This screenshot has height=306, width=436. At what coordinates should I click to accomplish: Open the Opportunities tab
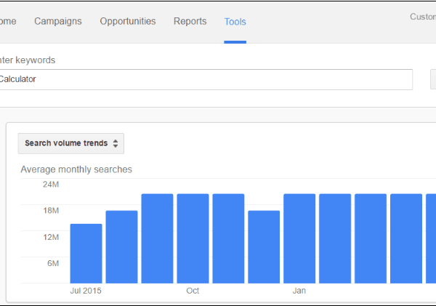128,21
